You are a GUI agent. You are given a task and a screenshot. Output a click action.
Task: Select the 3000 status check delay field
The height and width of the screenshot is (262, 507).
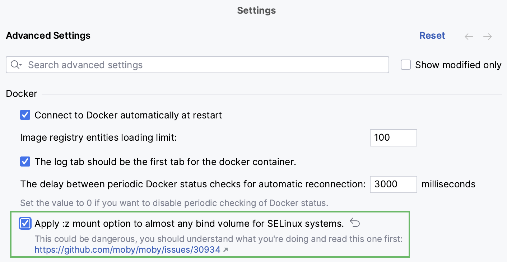pyautogui.click(x=393, y=184)
